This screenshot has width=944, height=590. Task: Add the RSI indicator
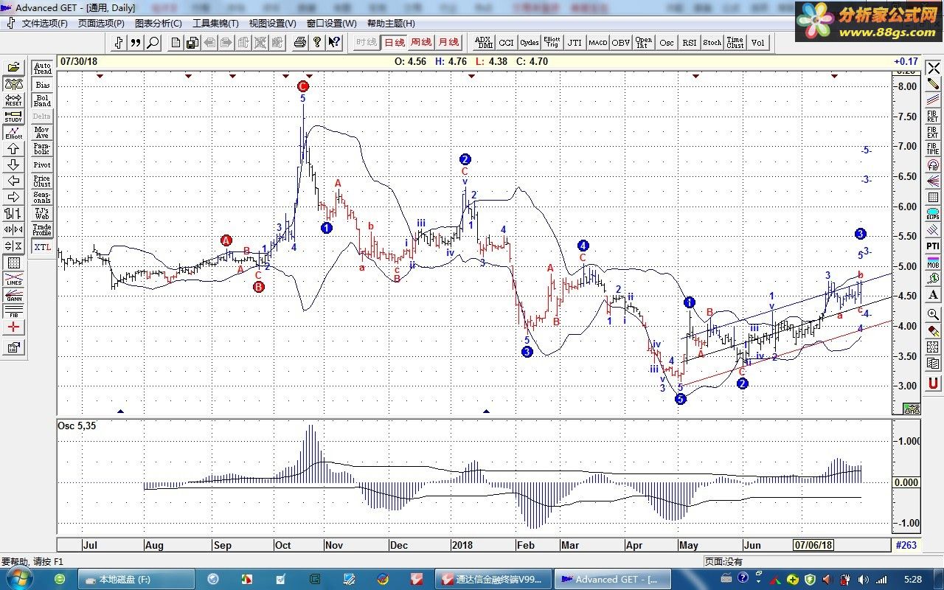(690, 43)
